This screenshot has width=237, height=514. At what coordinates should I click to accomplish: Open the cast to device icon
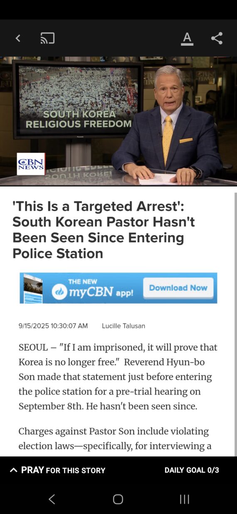click(47, 38)
